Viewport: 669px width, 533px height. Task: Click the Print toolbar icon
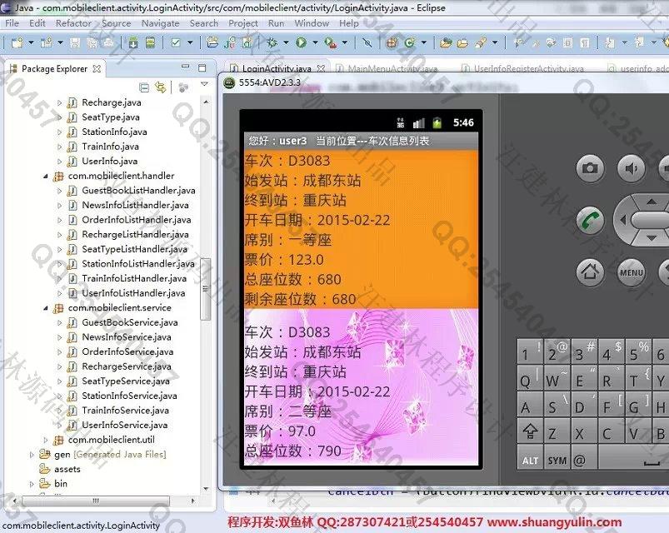[x=108, y=42]
